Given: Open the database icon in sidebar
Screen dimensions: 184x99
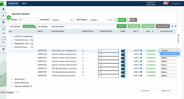Looking at the screenshot, I should point(3,22).
